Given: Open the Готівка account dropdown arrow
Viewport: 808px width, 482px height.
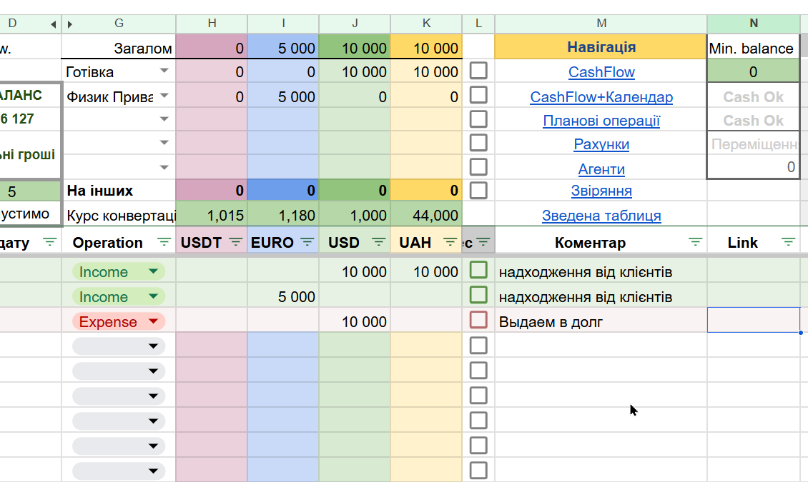Looking at the screenshot, I should click(x=164, y=71).
